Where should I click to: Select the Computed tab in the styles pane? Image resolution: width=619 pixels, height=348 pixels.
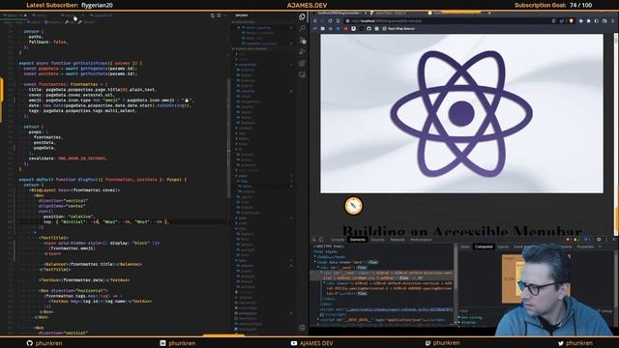[x=484, y=246]
